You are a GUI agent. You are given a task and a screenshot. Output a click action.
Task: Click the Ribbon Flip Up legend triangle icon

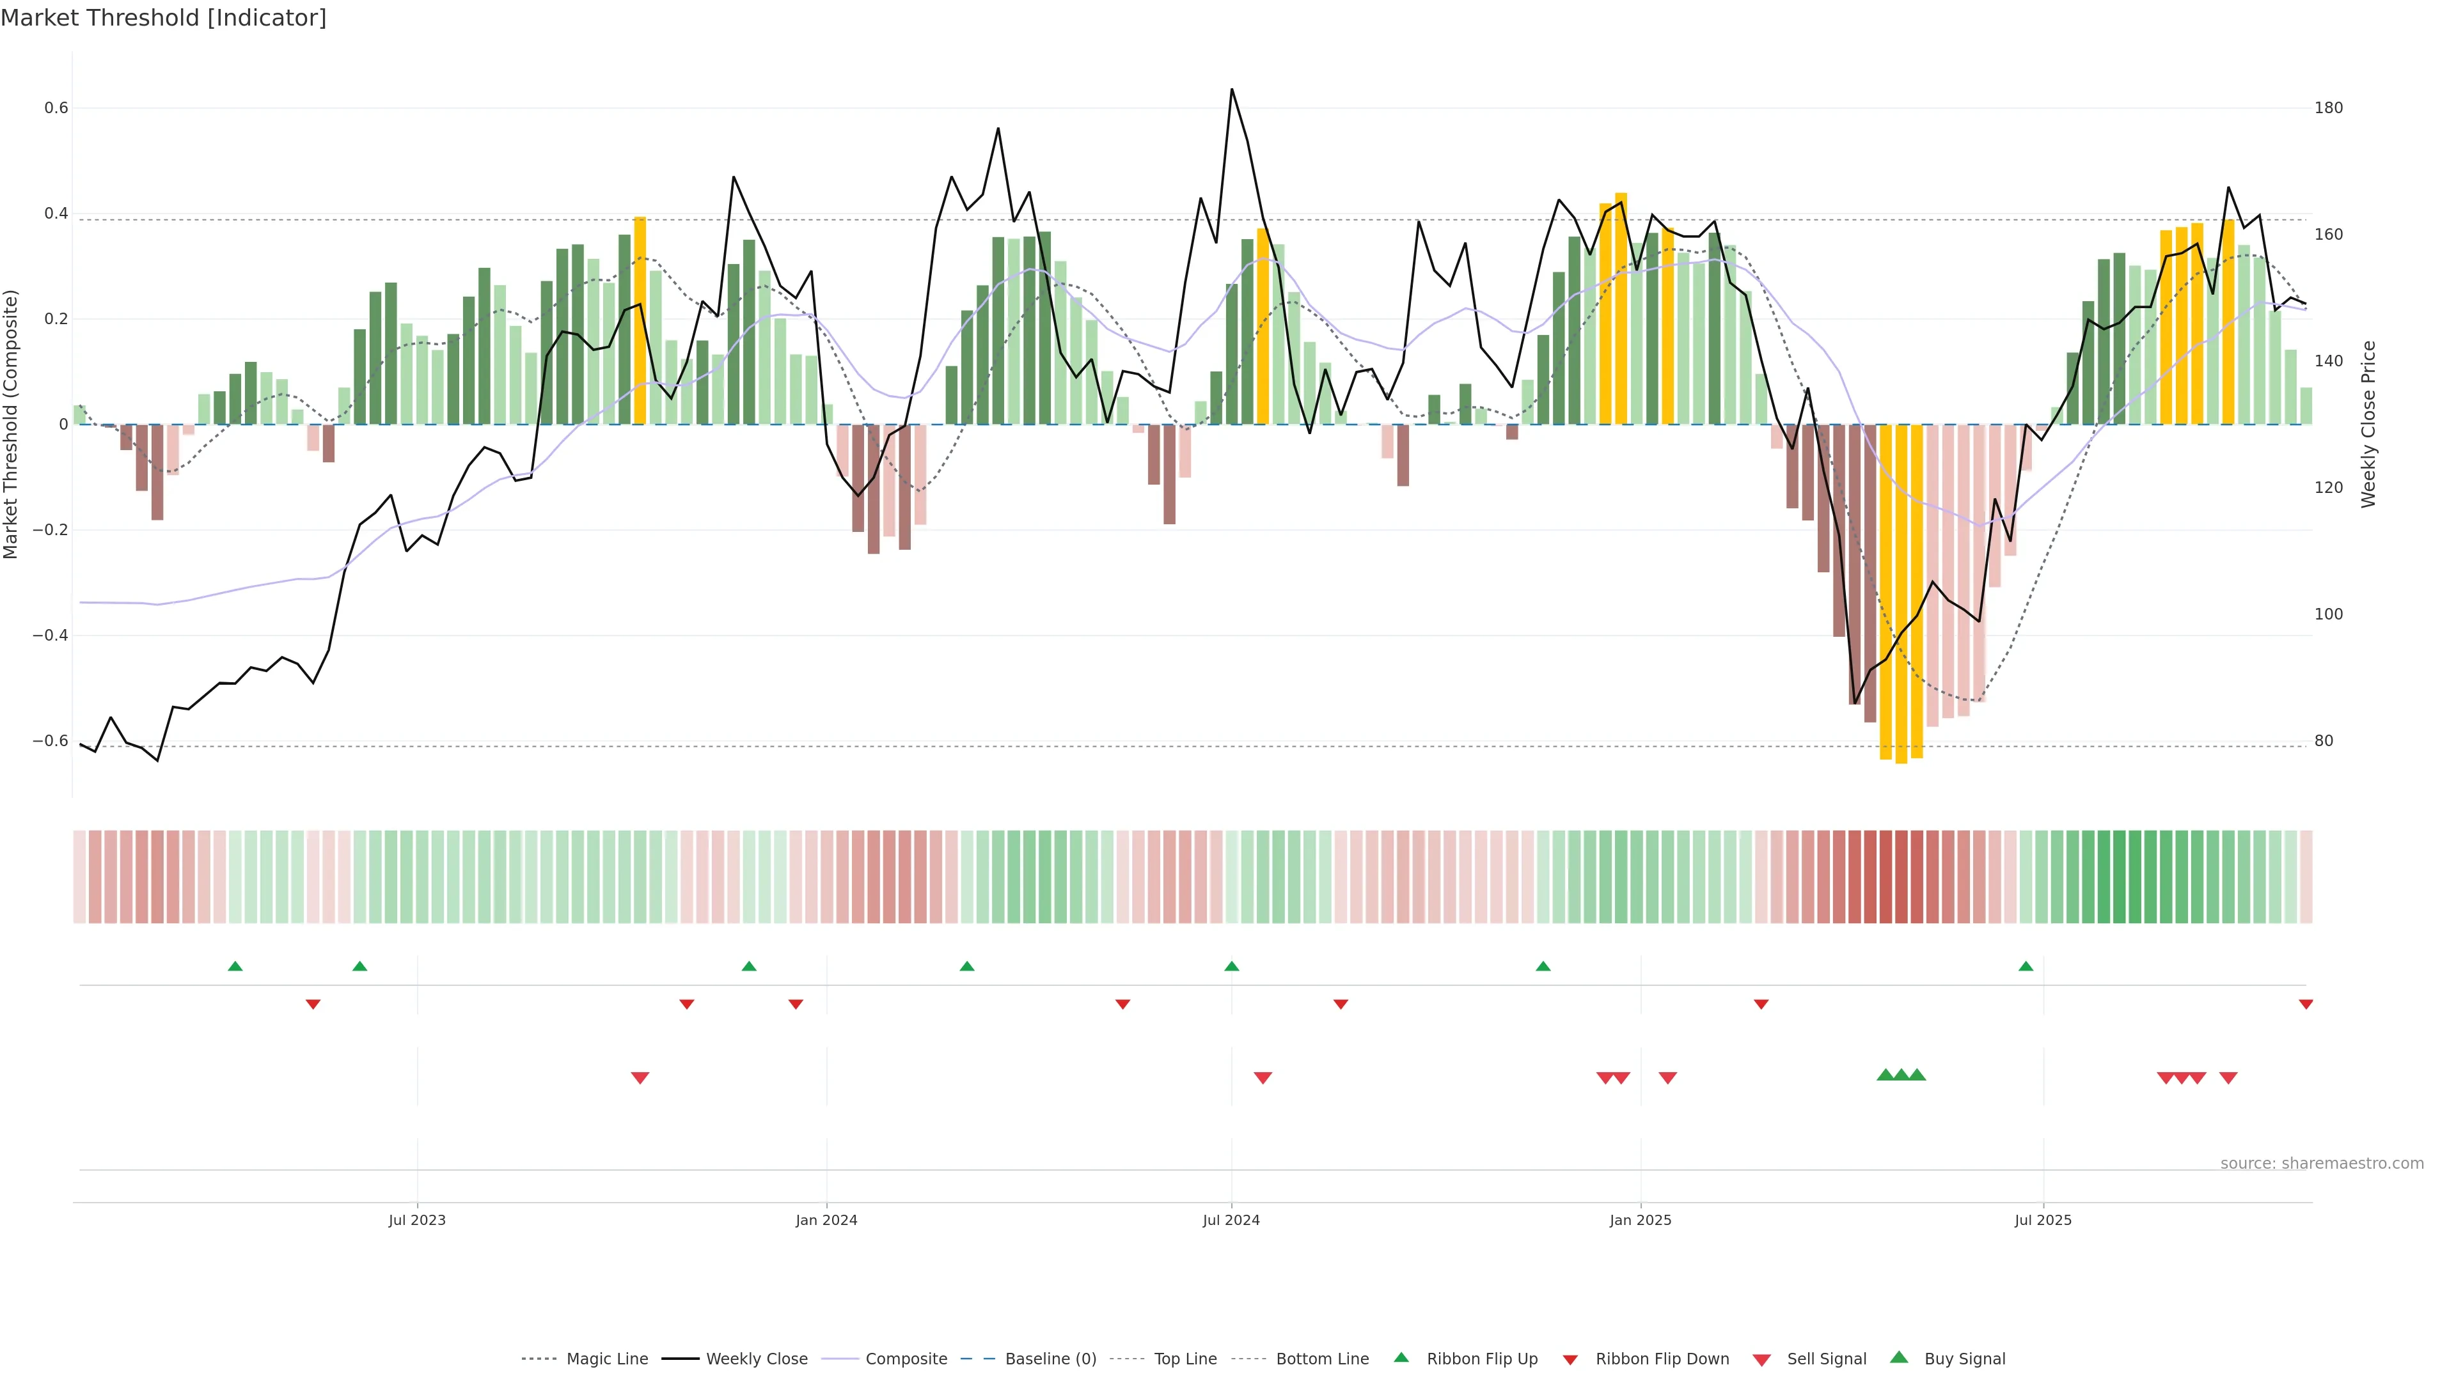(1401, 1357)
